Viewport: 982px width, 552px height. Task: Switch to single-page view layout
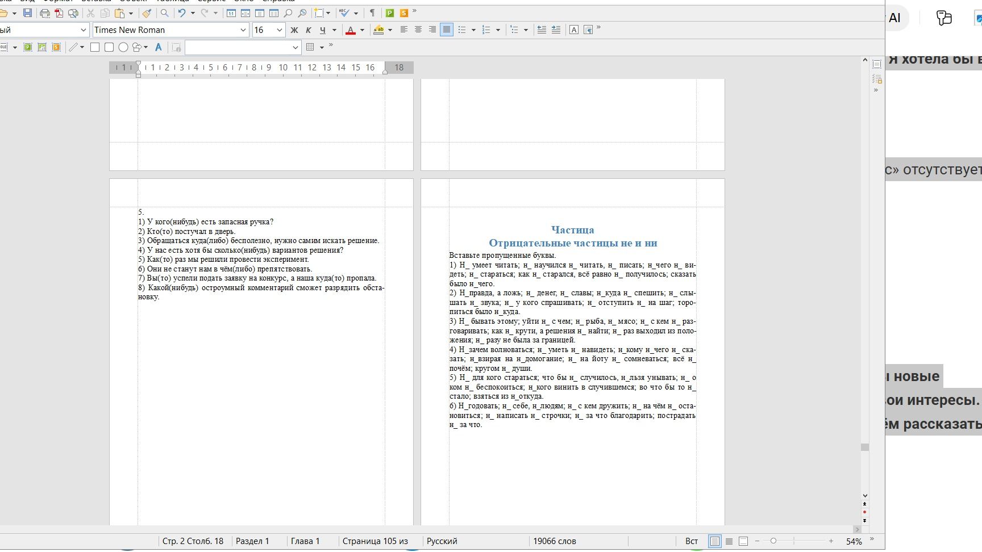715,541
